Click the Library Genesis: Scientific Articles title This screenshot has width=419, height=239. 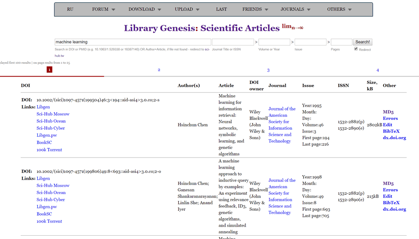[202, 28]
